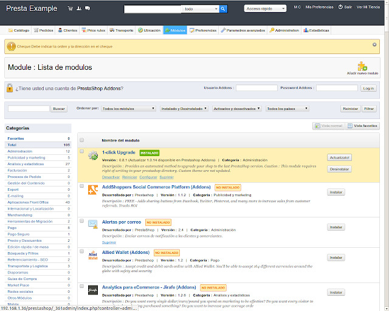The image size is (389, 311).
Task: Focus the module search field beside Buscar
Action: coord(29,108)
